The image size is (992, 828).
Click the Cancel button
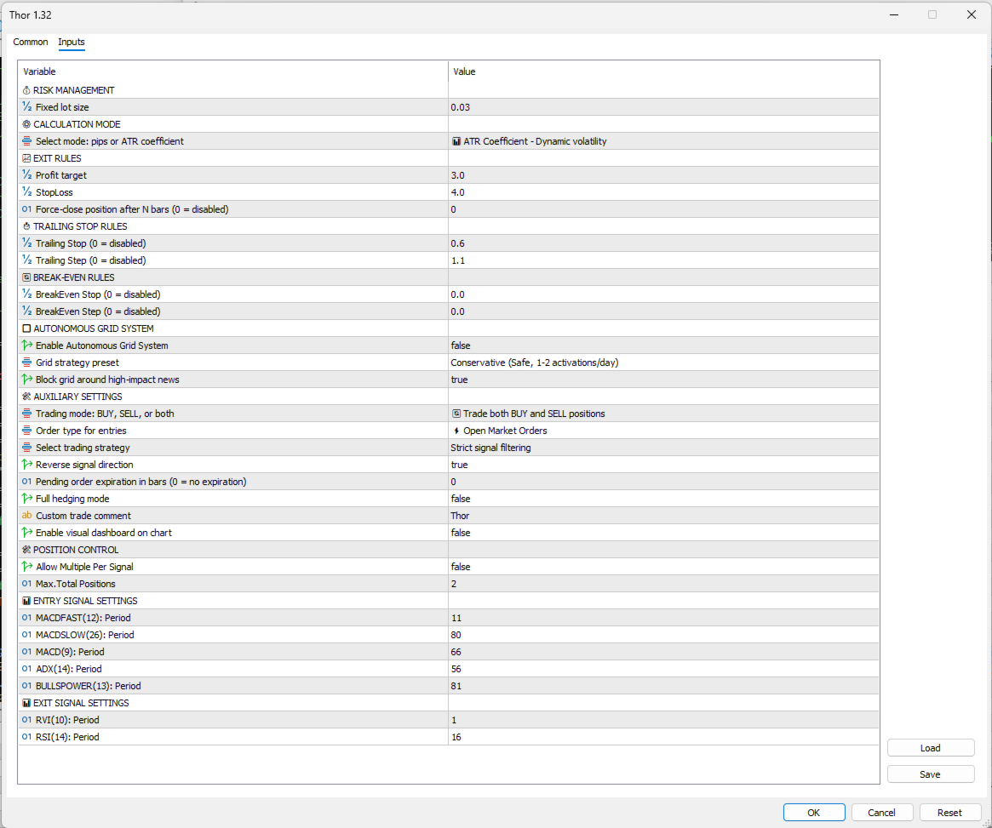point(881,813)
